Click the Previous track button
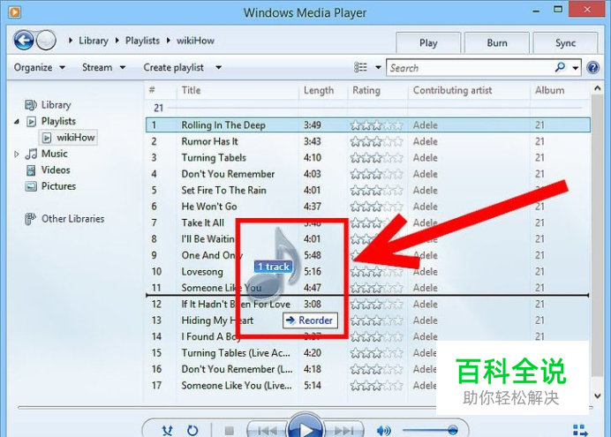The height and width of the screenshot is (437, 611). click(x=268, y=431)
